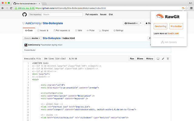Open file in desktop client icon
The height and width of the screenshot is (121, 194).
point(158,59)
